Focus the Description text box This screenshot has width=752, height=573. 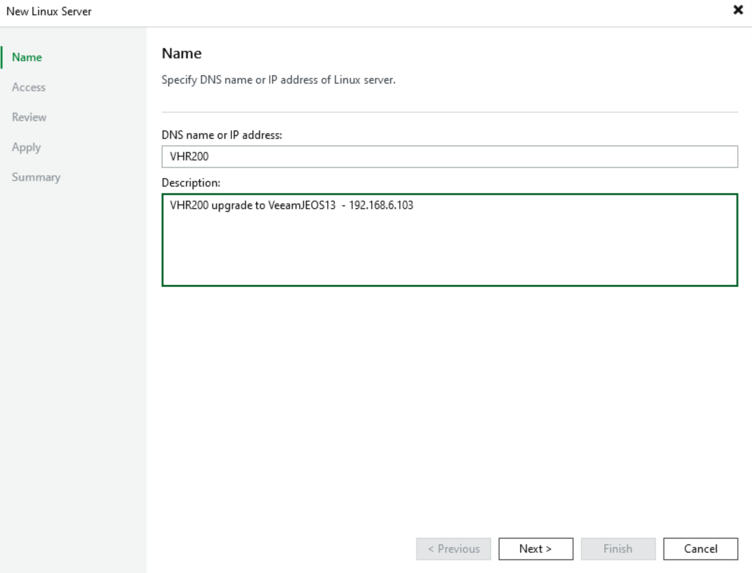[x=449, y=250]
